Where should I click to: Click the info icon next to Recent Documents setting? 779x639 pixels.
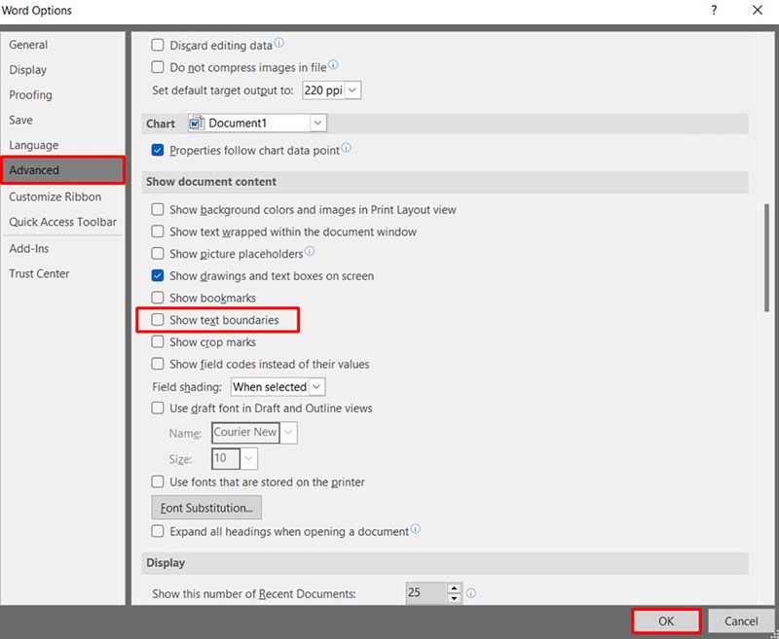coord(470,593)
